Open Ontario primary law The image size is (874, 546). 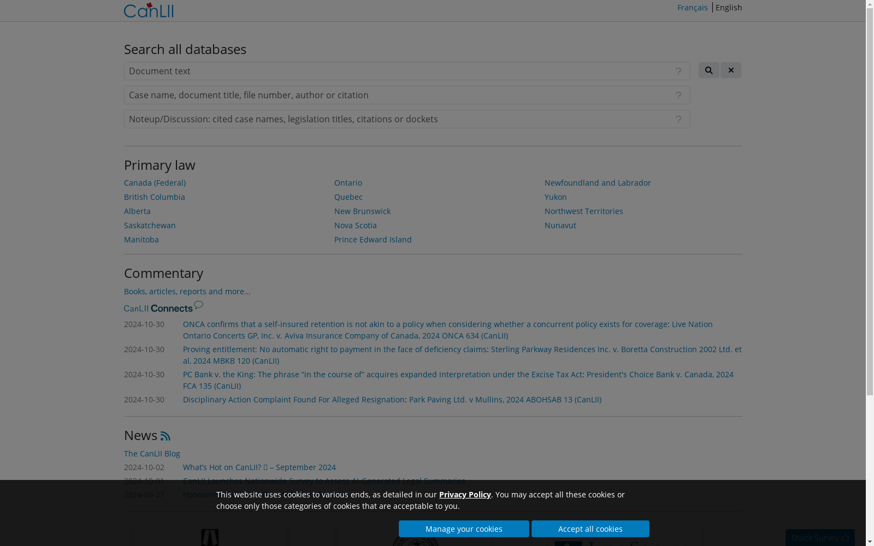[x=348, y=183]
